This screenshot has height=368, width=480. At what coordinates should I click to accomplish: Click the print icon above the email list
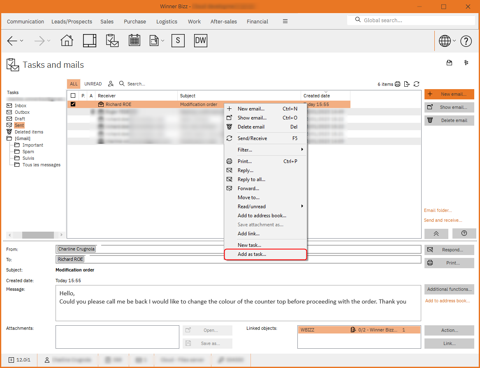click(x=397, y=84)
